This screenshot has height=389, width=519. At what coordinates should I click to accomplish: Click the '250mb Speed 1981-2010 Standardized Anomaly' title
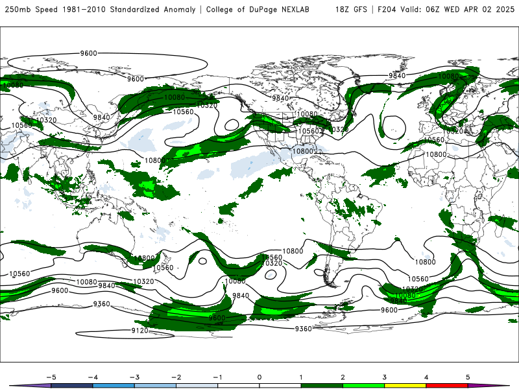[101, 9]
